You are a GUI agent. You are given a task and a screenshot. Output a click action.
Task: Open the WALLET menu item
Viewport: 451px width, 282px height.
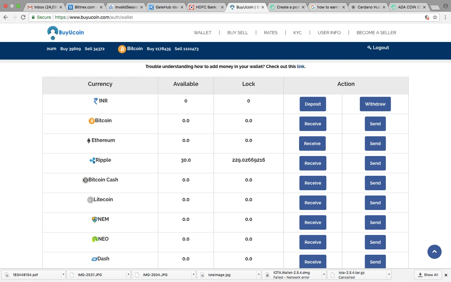pos(203,32)
